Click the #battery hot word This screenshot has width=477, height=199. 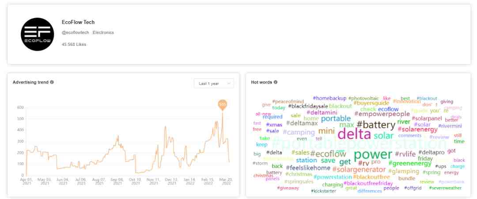[x=376, y=124]
